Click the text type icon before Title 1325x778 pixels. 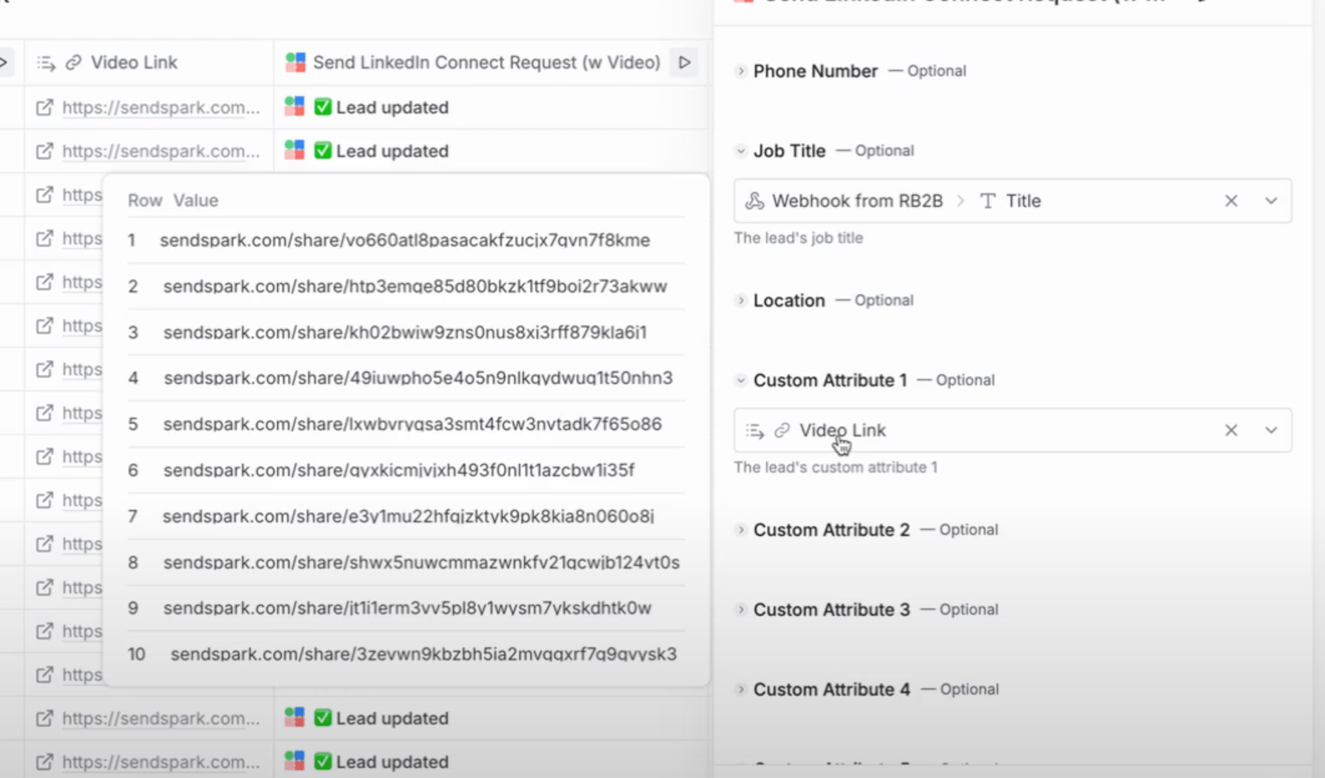point(988,201)
